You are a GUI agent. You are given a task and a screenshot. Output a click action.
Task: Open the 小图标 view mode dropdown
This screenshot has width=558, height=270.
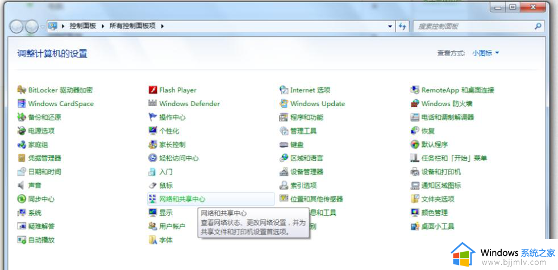(x=486, y=53)
